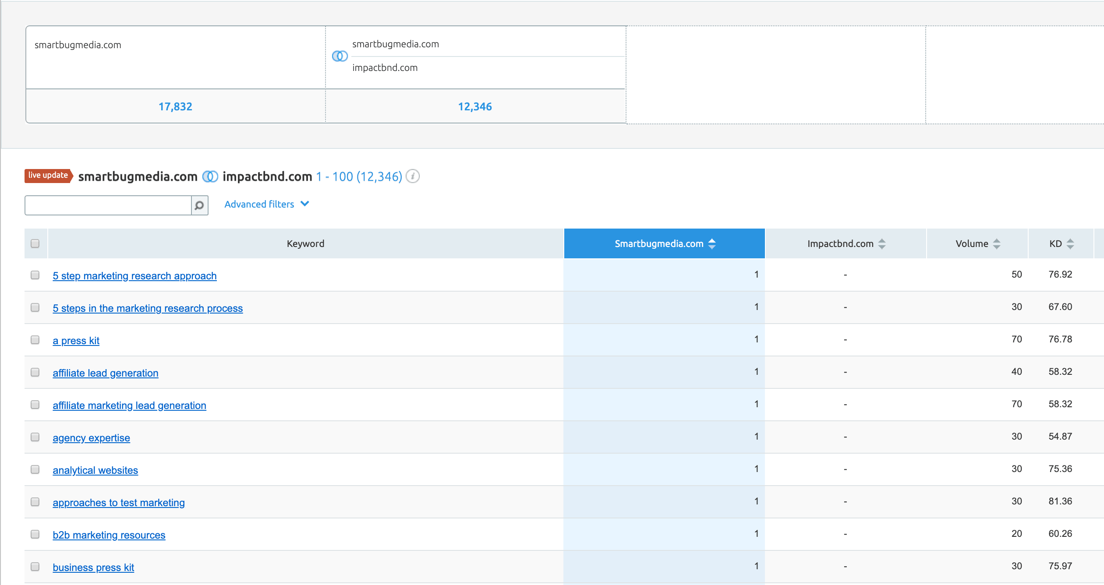
Task: Click the search magnifier icon button
Action: pyautogui.click(x=199, y=205)
